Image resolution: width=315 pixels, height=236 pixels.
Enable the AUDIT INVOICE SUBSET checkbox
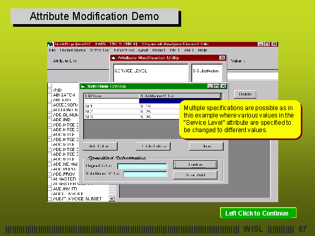pyautogui.click(x=50, y=199)
